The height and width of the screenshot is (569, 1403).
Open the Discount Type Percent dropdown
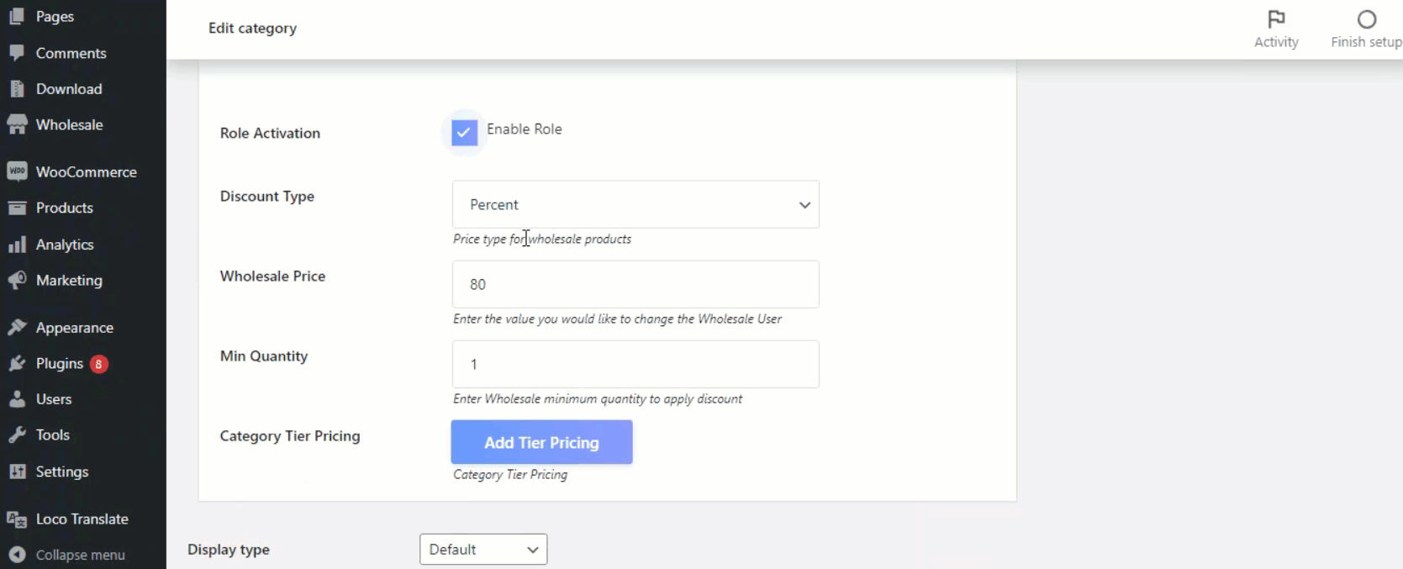(636, 204)
